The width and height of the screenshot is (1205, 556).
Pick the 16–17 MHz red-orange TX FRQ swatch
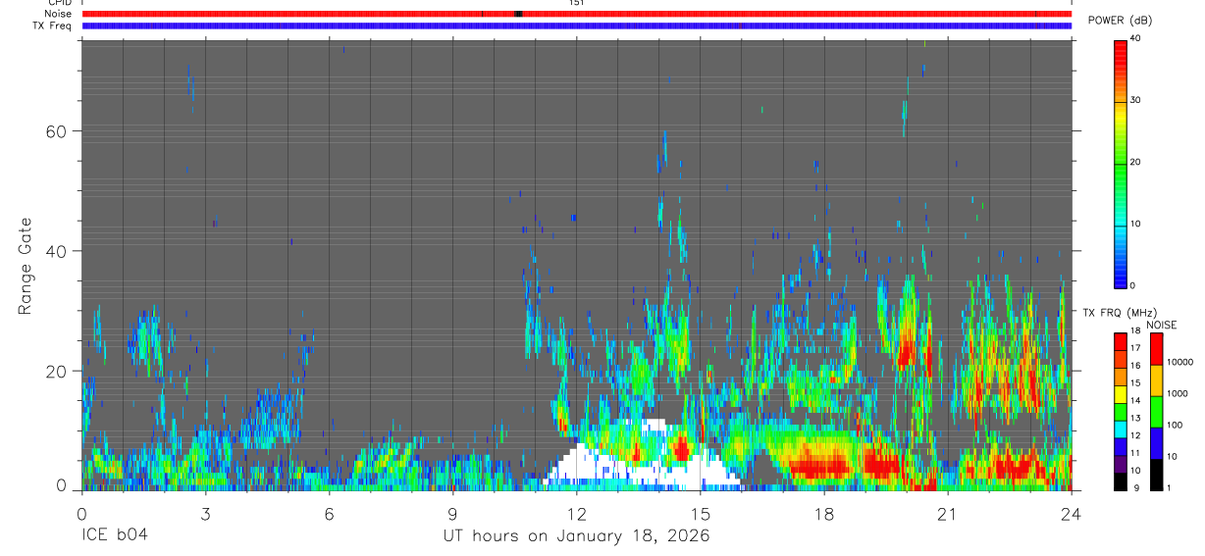(1121, 359)
